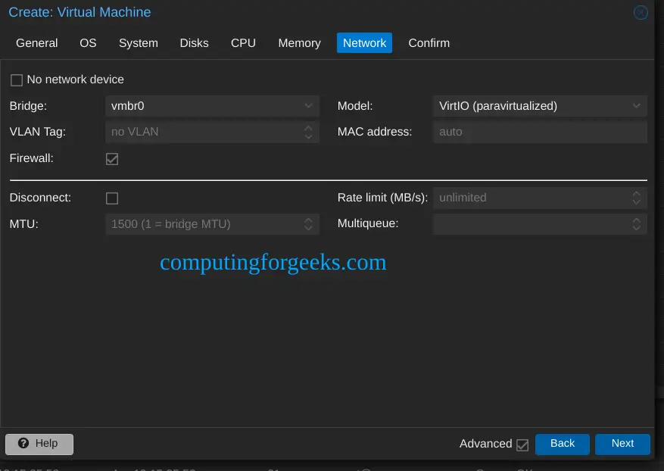Jump to the Confirm tab
664x471 pixels.
[x=429, y=42]
